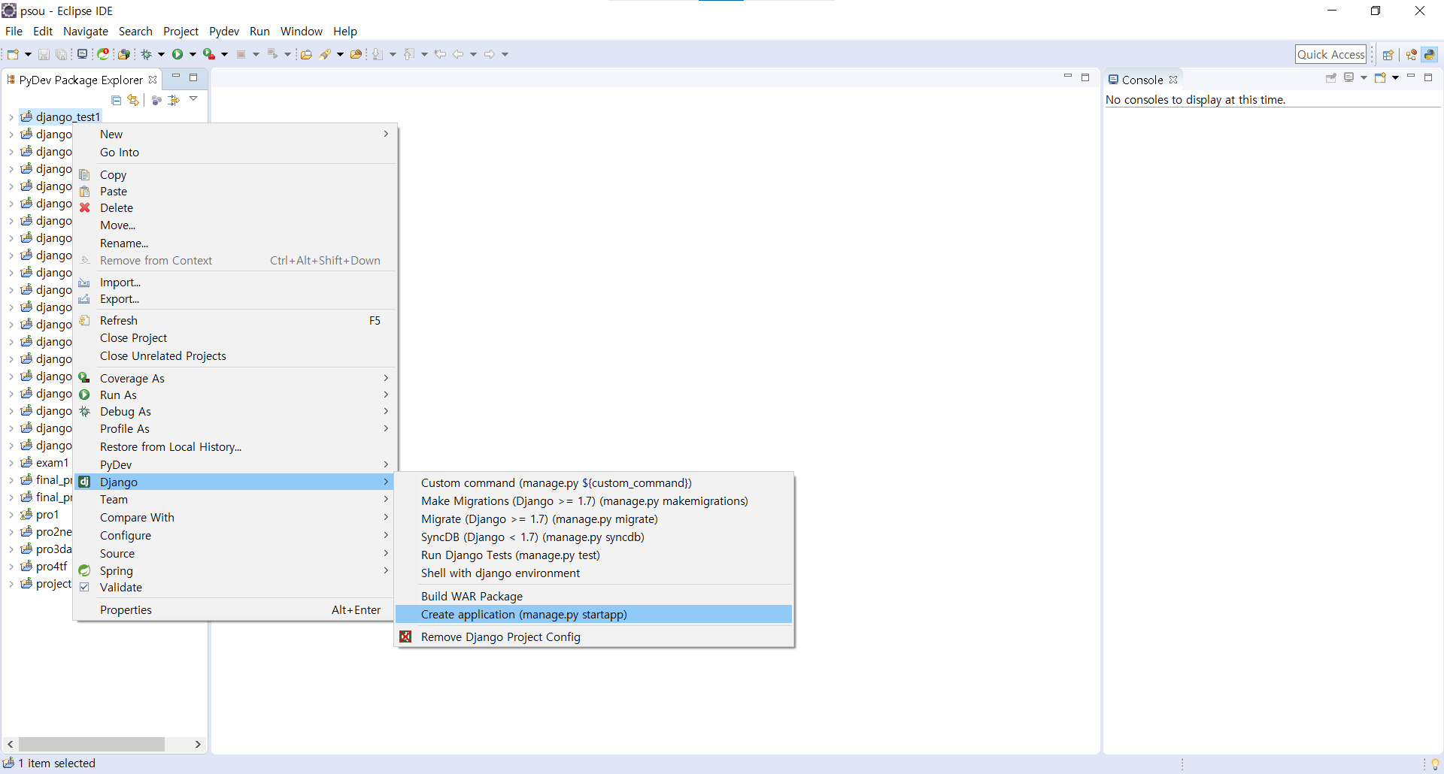Click Remove Django Project Config

point(593,637)
